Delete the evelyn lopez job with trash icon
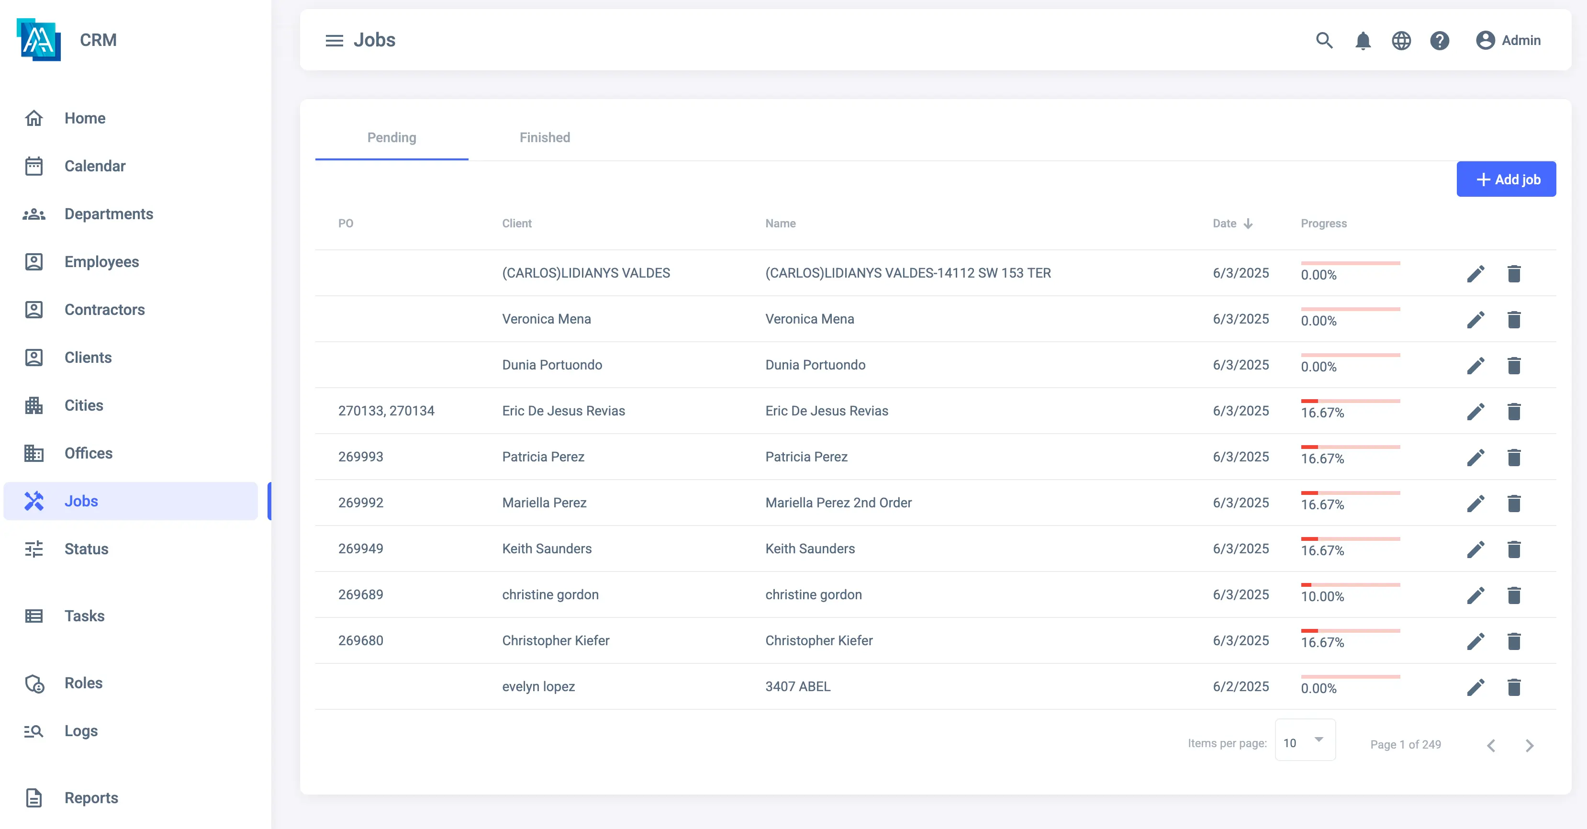Viewport: 1587px width, 829px height. pyautogui.click(x=1514, y=687)
